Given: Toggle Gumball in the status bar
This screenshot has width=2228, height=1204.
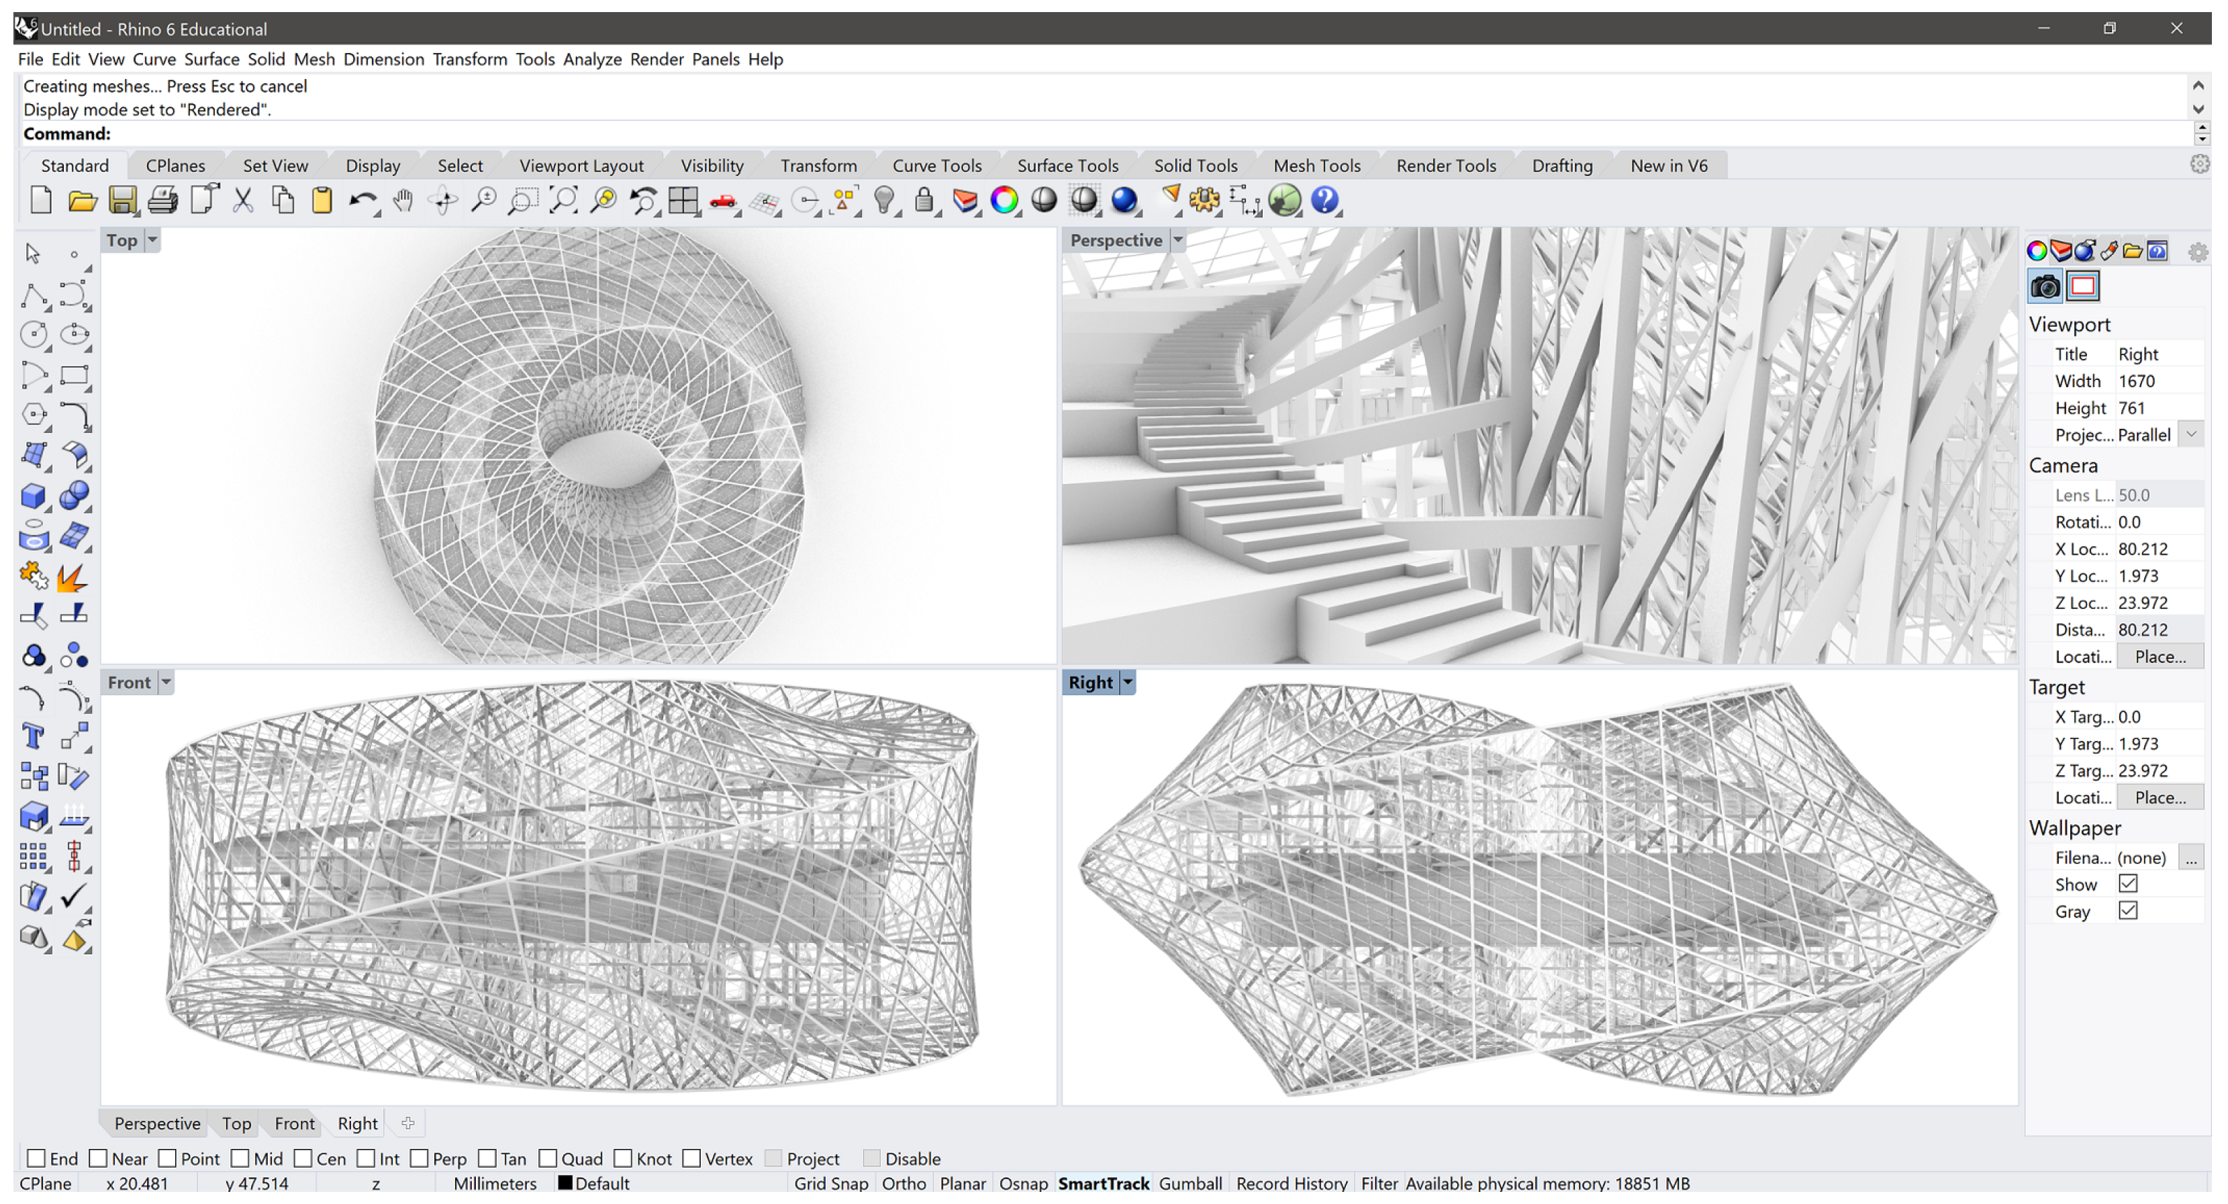Looking at the screenshot, I should pos(1190,1183).
